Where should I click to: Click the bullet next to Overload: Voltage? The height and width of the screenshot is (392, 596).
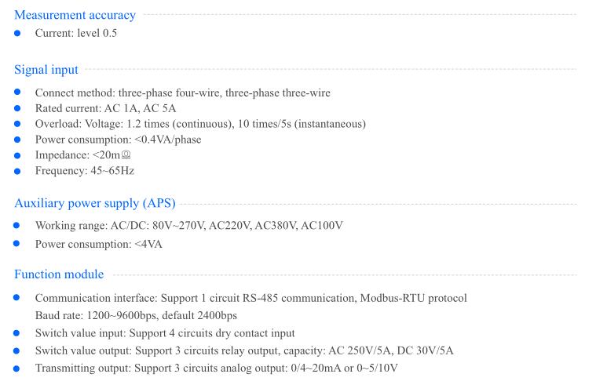(17, 124)
